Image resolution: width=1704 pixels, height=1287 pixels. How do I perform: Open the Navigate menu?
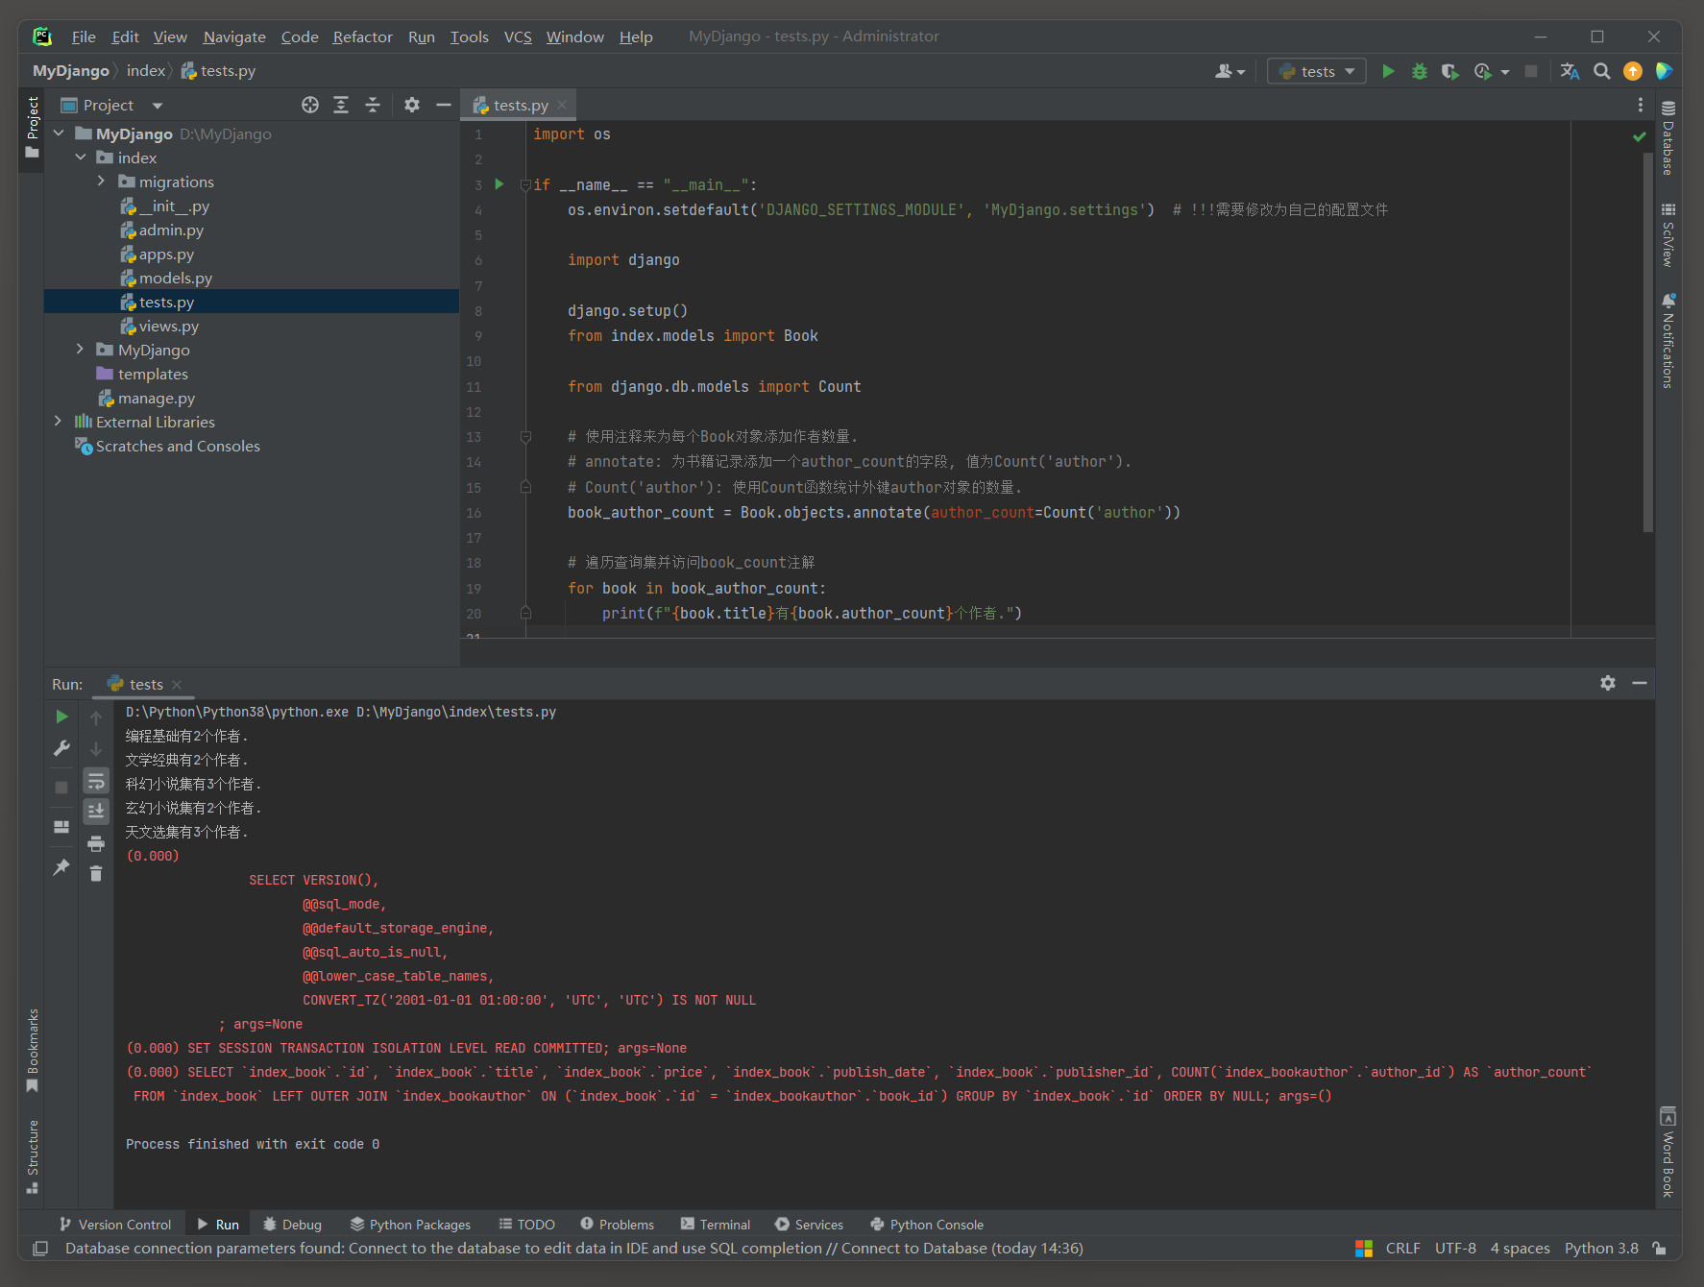tap(234, 36)
